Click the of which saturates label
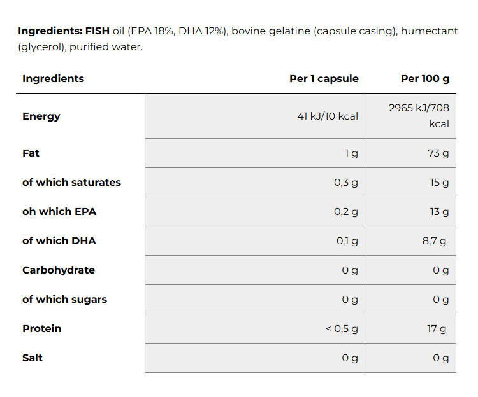The width and height of the screenshot is (478, 397). coord(71,182)
